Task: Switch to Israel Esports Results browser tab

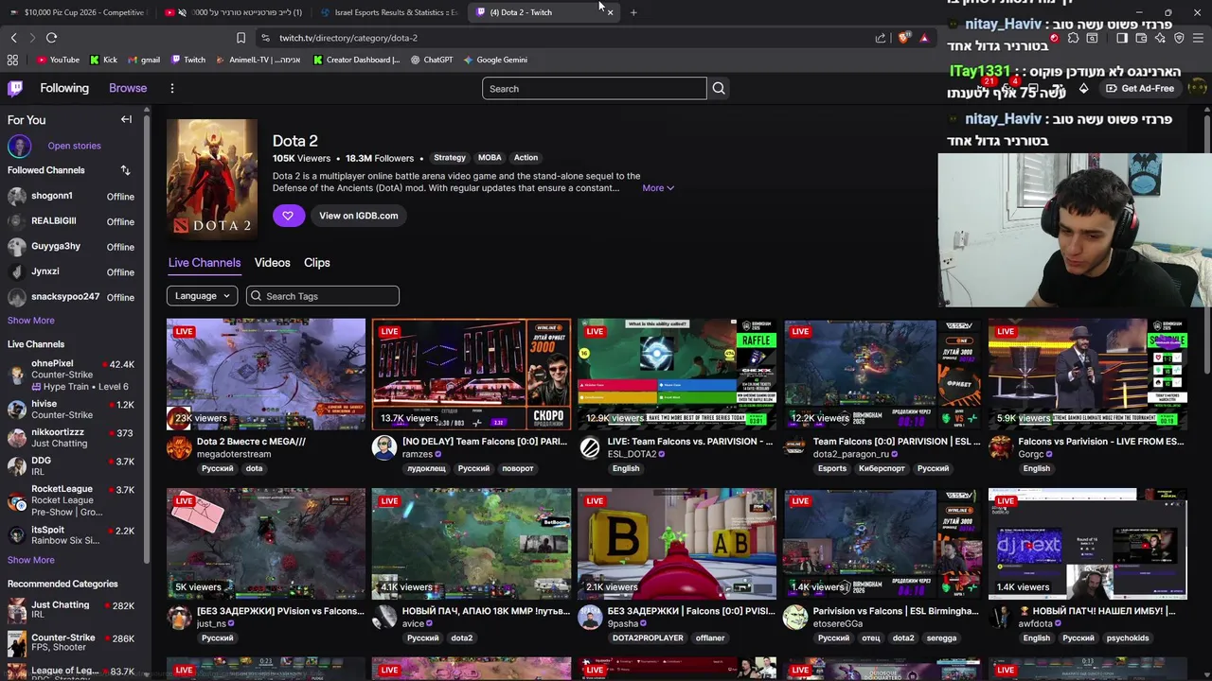Action: (x=388, y=12)
